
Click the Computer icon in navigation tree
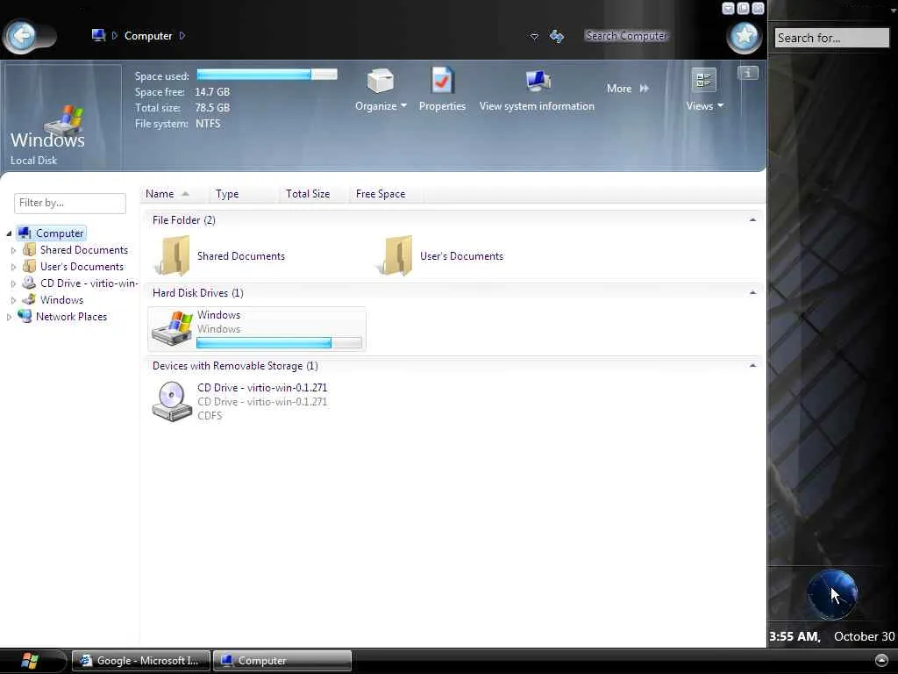[x=25, y=233]
